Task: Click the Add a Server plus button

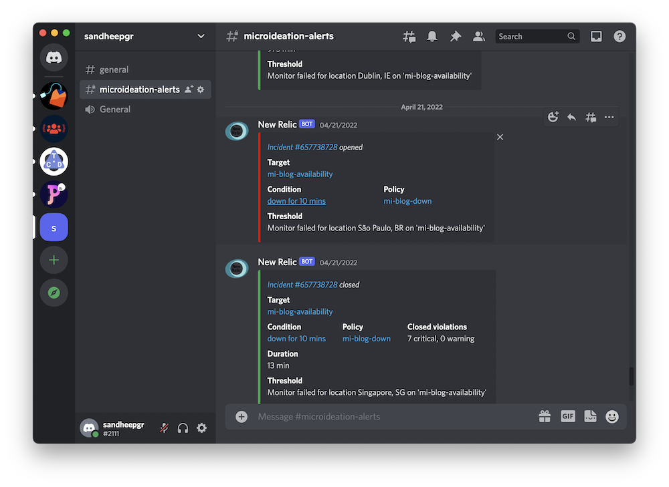Action: click(54, 260)
